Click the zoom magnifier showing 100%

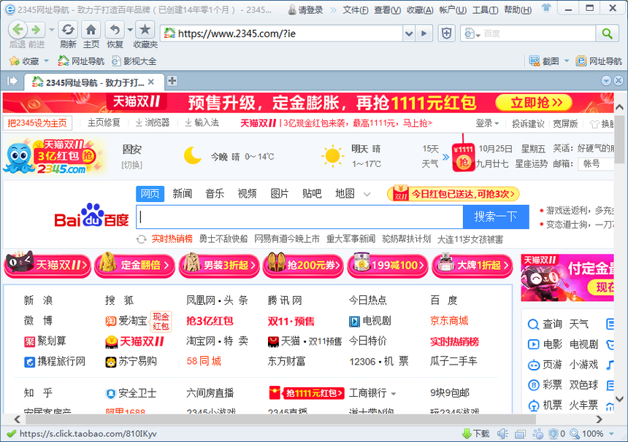coord(575,433)
